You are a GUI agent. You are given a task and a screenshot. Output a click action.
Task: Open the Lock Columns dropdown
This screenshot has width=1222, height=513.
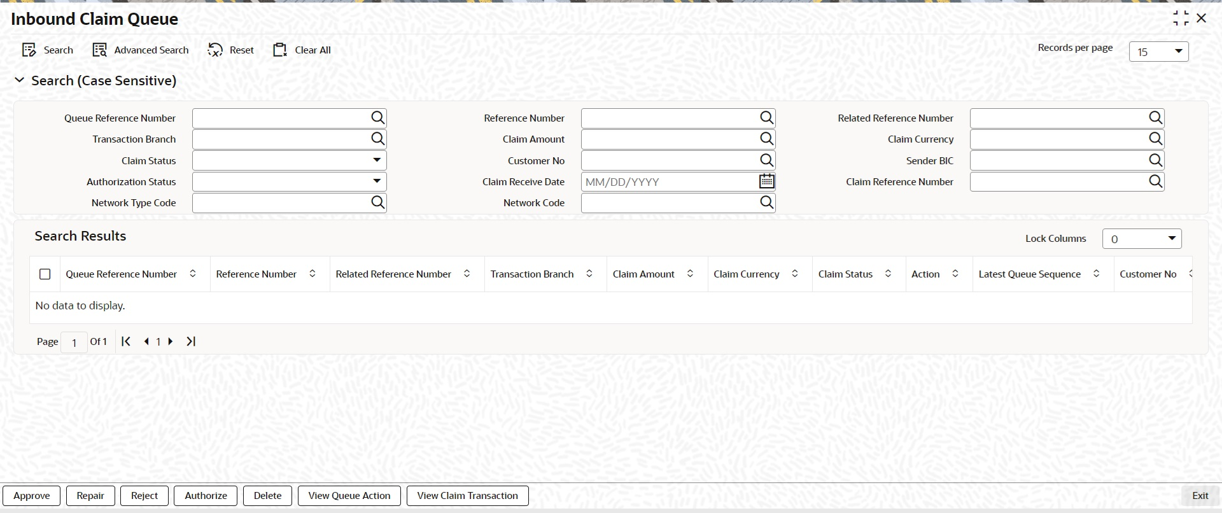(1142, 239)
